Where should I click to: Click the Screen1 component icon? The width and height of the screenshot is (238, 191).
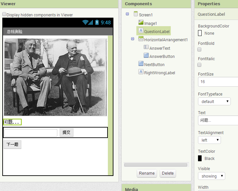136,14
